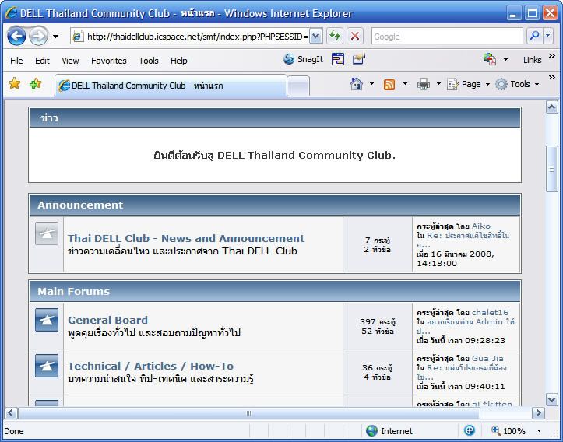This screenshot has width=563, height=442.
Task: View profile of user Aiko
Action: pos(480,226)
